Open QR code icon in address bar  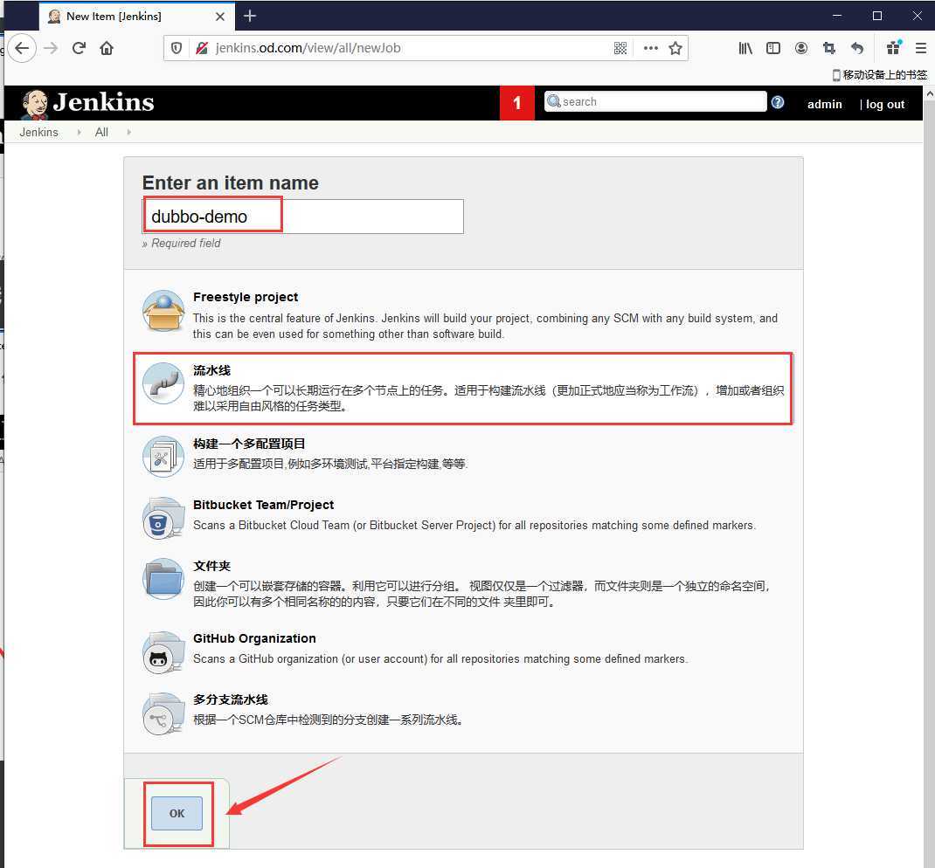[x=620, y=48]
